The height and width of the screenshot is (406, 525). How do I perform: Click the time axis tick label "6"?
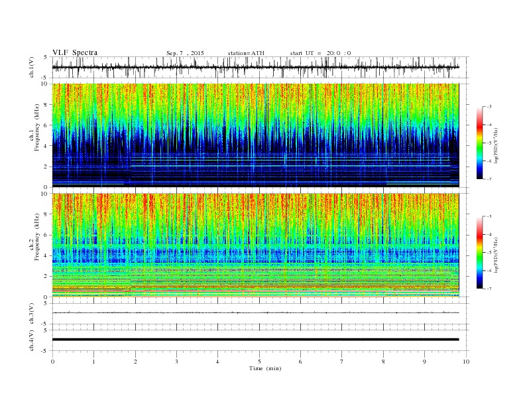(300, 362)
